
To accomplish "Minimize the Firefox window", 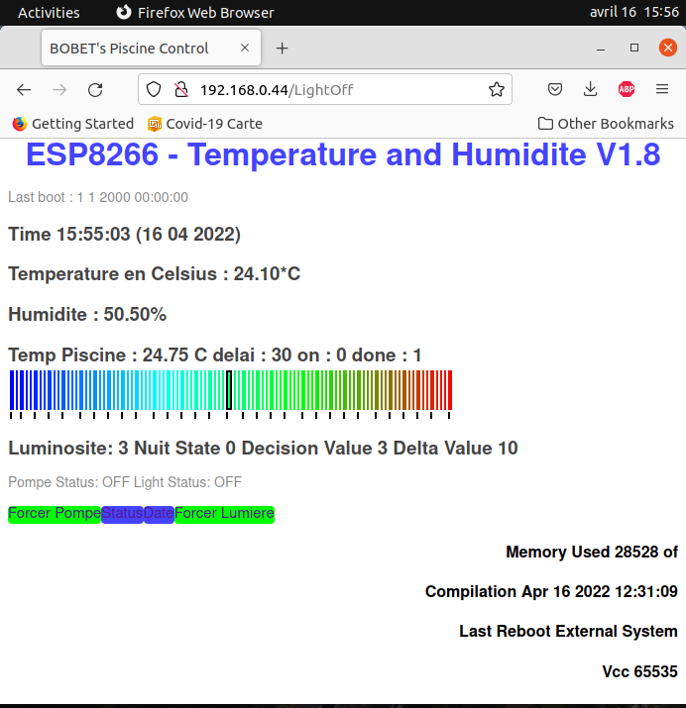I will pyautogui.click(x=601, y=48).
